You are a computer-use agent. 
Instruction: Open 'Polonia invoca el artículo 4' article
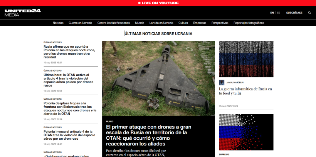(69, 135)
